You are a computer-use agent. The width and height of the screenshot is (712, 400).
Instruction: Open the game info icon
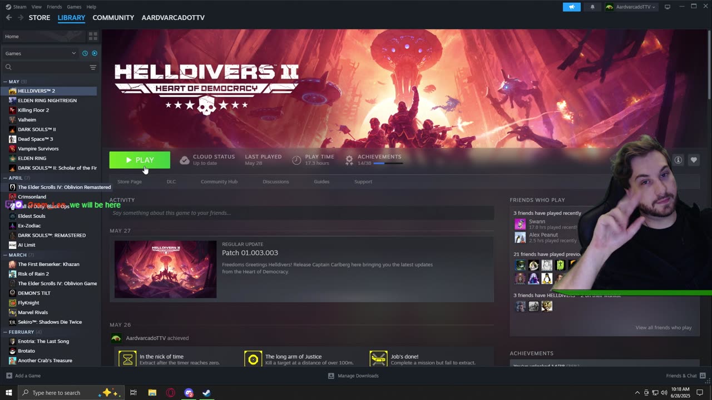point(678,160)
